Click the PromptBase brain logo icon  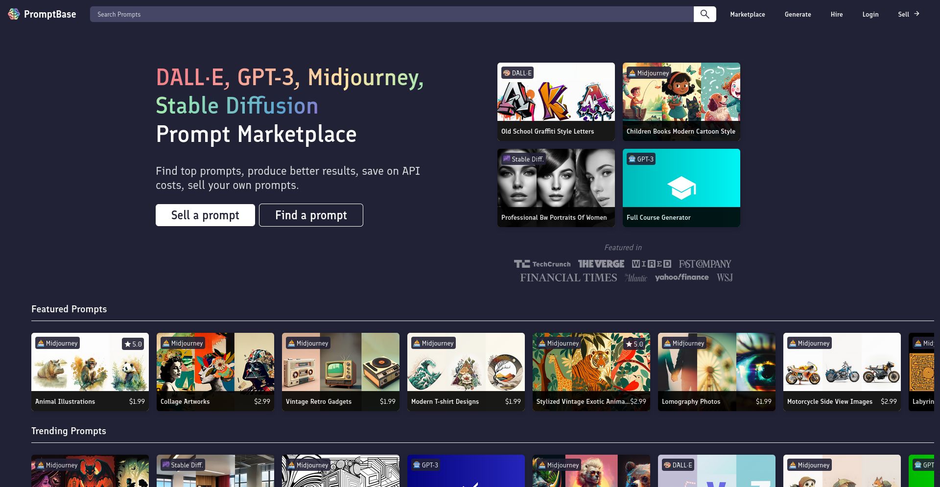[x=14, y=14]
